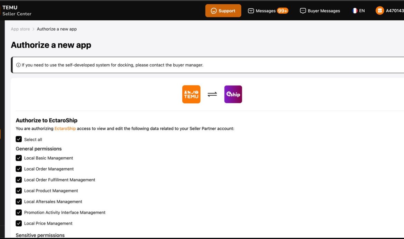404x239 pixels.
Task: Uncheck the Select all checkbox
Action: 19,139
